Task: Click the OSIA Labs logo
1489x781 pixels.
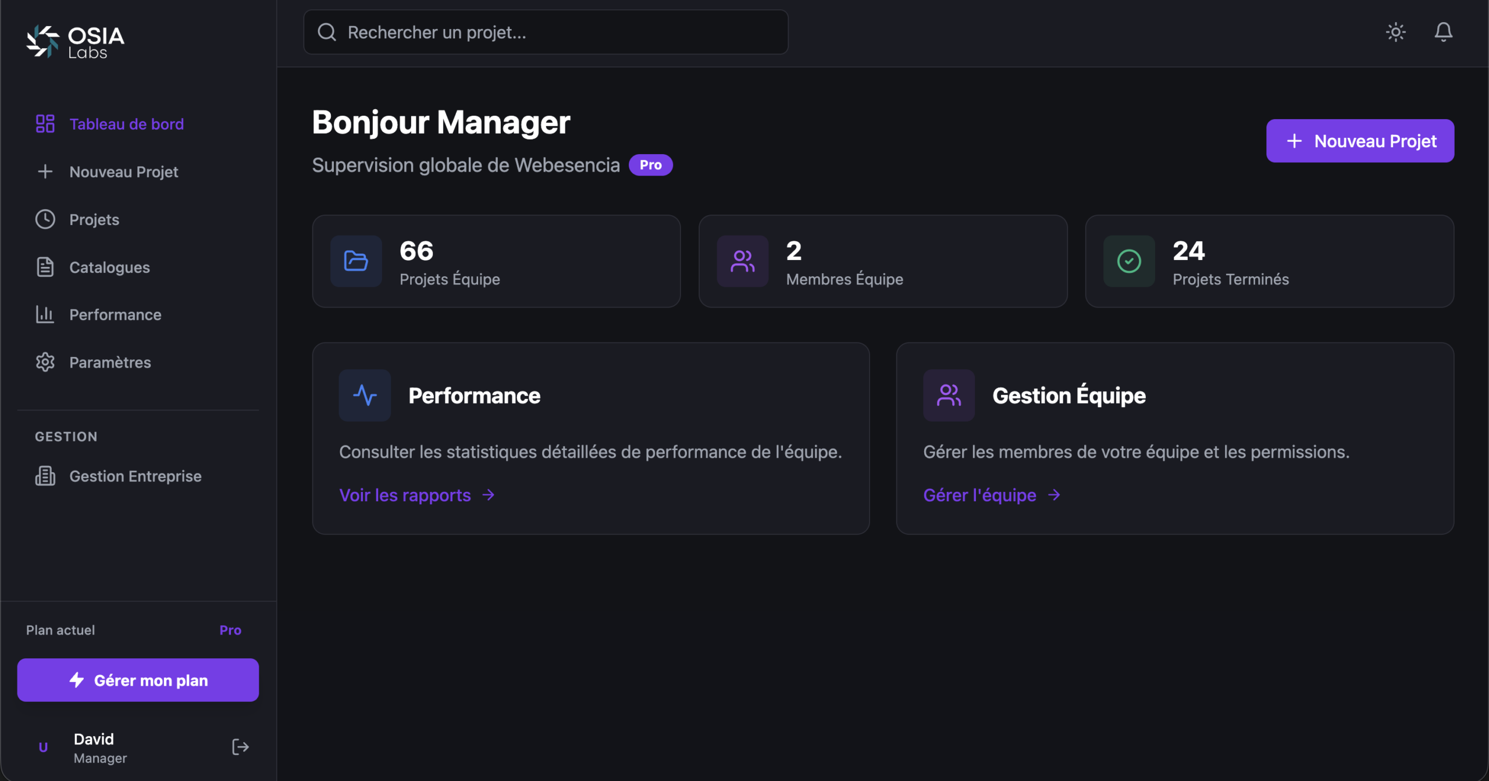Action: pyautogui.click(x=76, y=42)
